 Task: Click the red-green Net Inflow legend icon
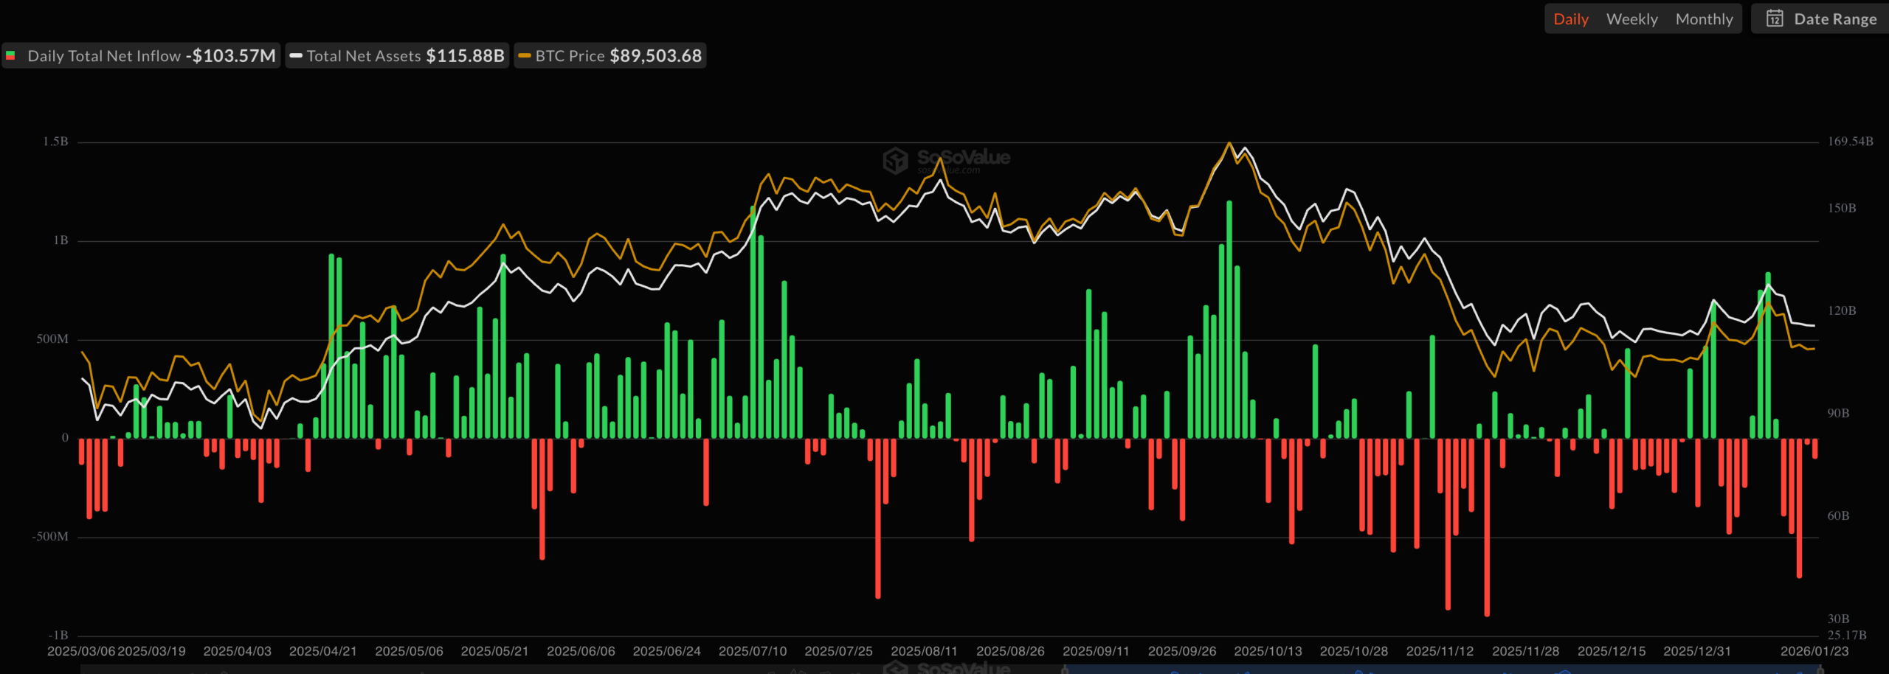coord(10,56)
